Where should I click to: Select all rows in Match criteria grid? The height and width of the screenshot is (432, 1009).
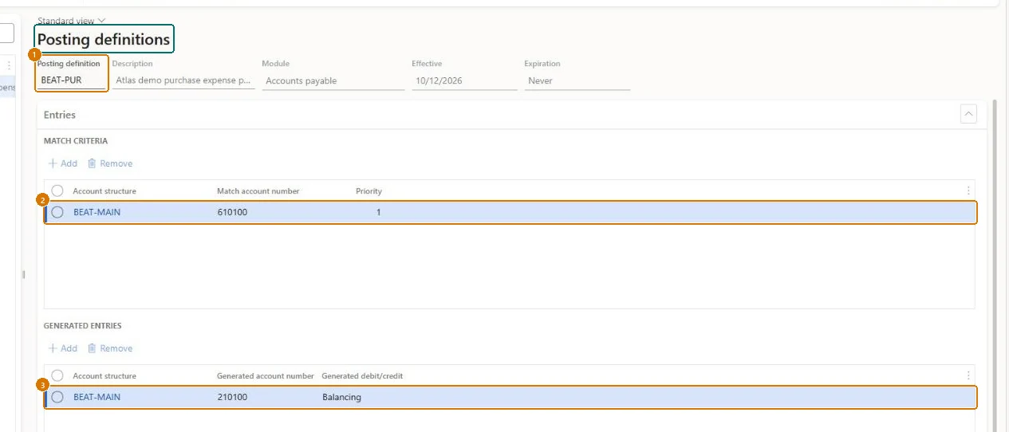point(57,191)
